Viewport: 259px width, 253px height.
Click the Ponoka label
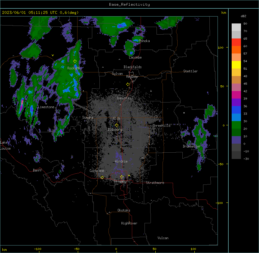tap(144, 41)
